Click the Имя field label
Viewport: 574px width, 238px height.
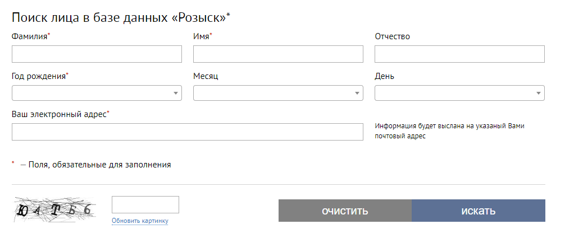click(x=201, y=37)
